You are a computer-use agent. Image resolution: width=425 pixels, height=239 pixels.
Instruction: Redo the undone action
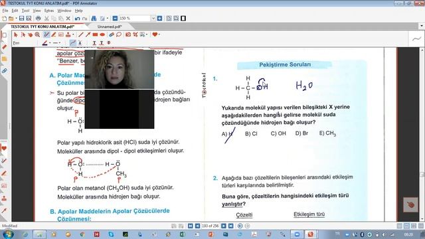[x=84, y=19]
